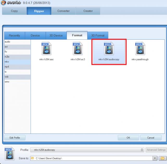Click folder icon inside Save to path field
Screen dimensions: 167x164
33,158
